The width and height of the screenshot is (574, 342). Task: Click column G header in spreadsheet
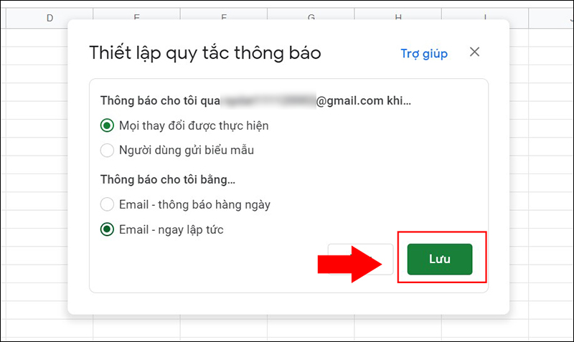pyautogui.click(x=311, y=18)
